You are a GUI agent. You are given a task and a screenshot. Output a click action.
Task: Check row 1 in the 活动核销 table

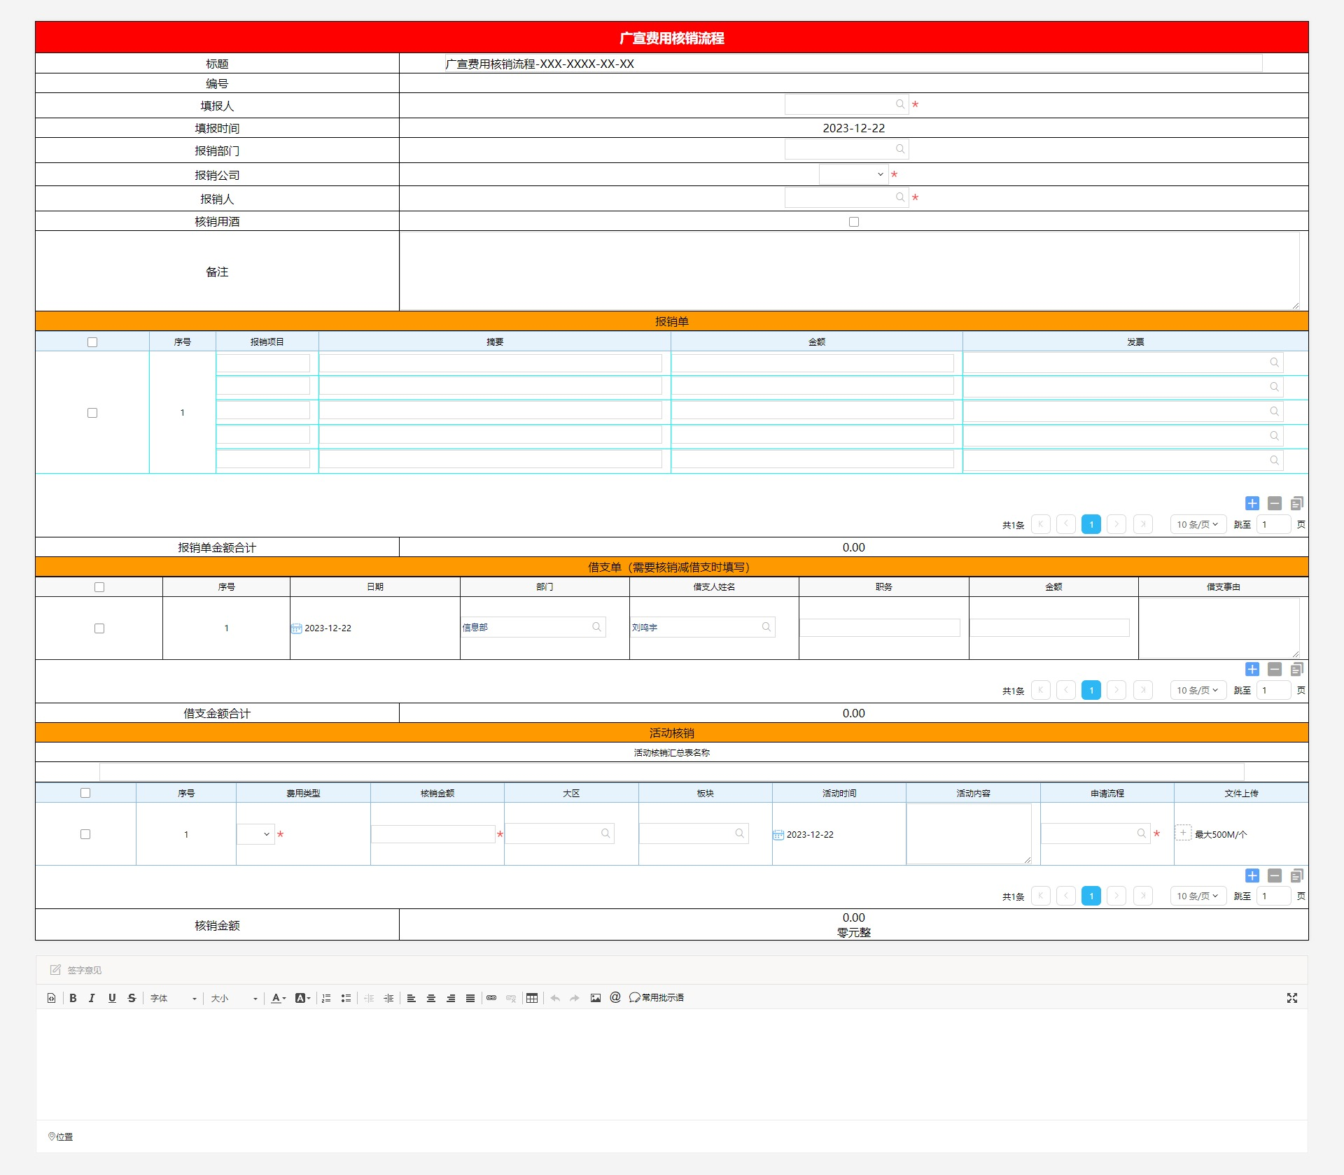coord(85,834)
